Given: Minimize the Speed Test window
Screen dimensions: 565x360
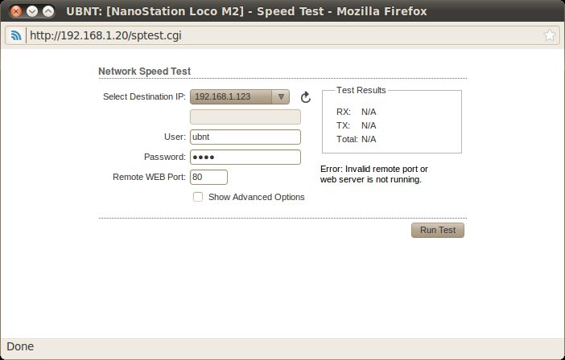Looking at the screenshot, I should click(31, 11).
